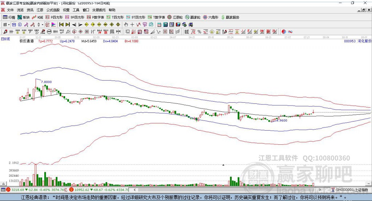Open the calculator icon

pyautogui.click(x=165, y=24)
